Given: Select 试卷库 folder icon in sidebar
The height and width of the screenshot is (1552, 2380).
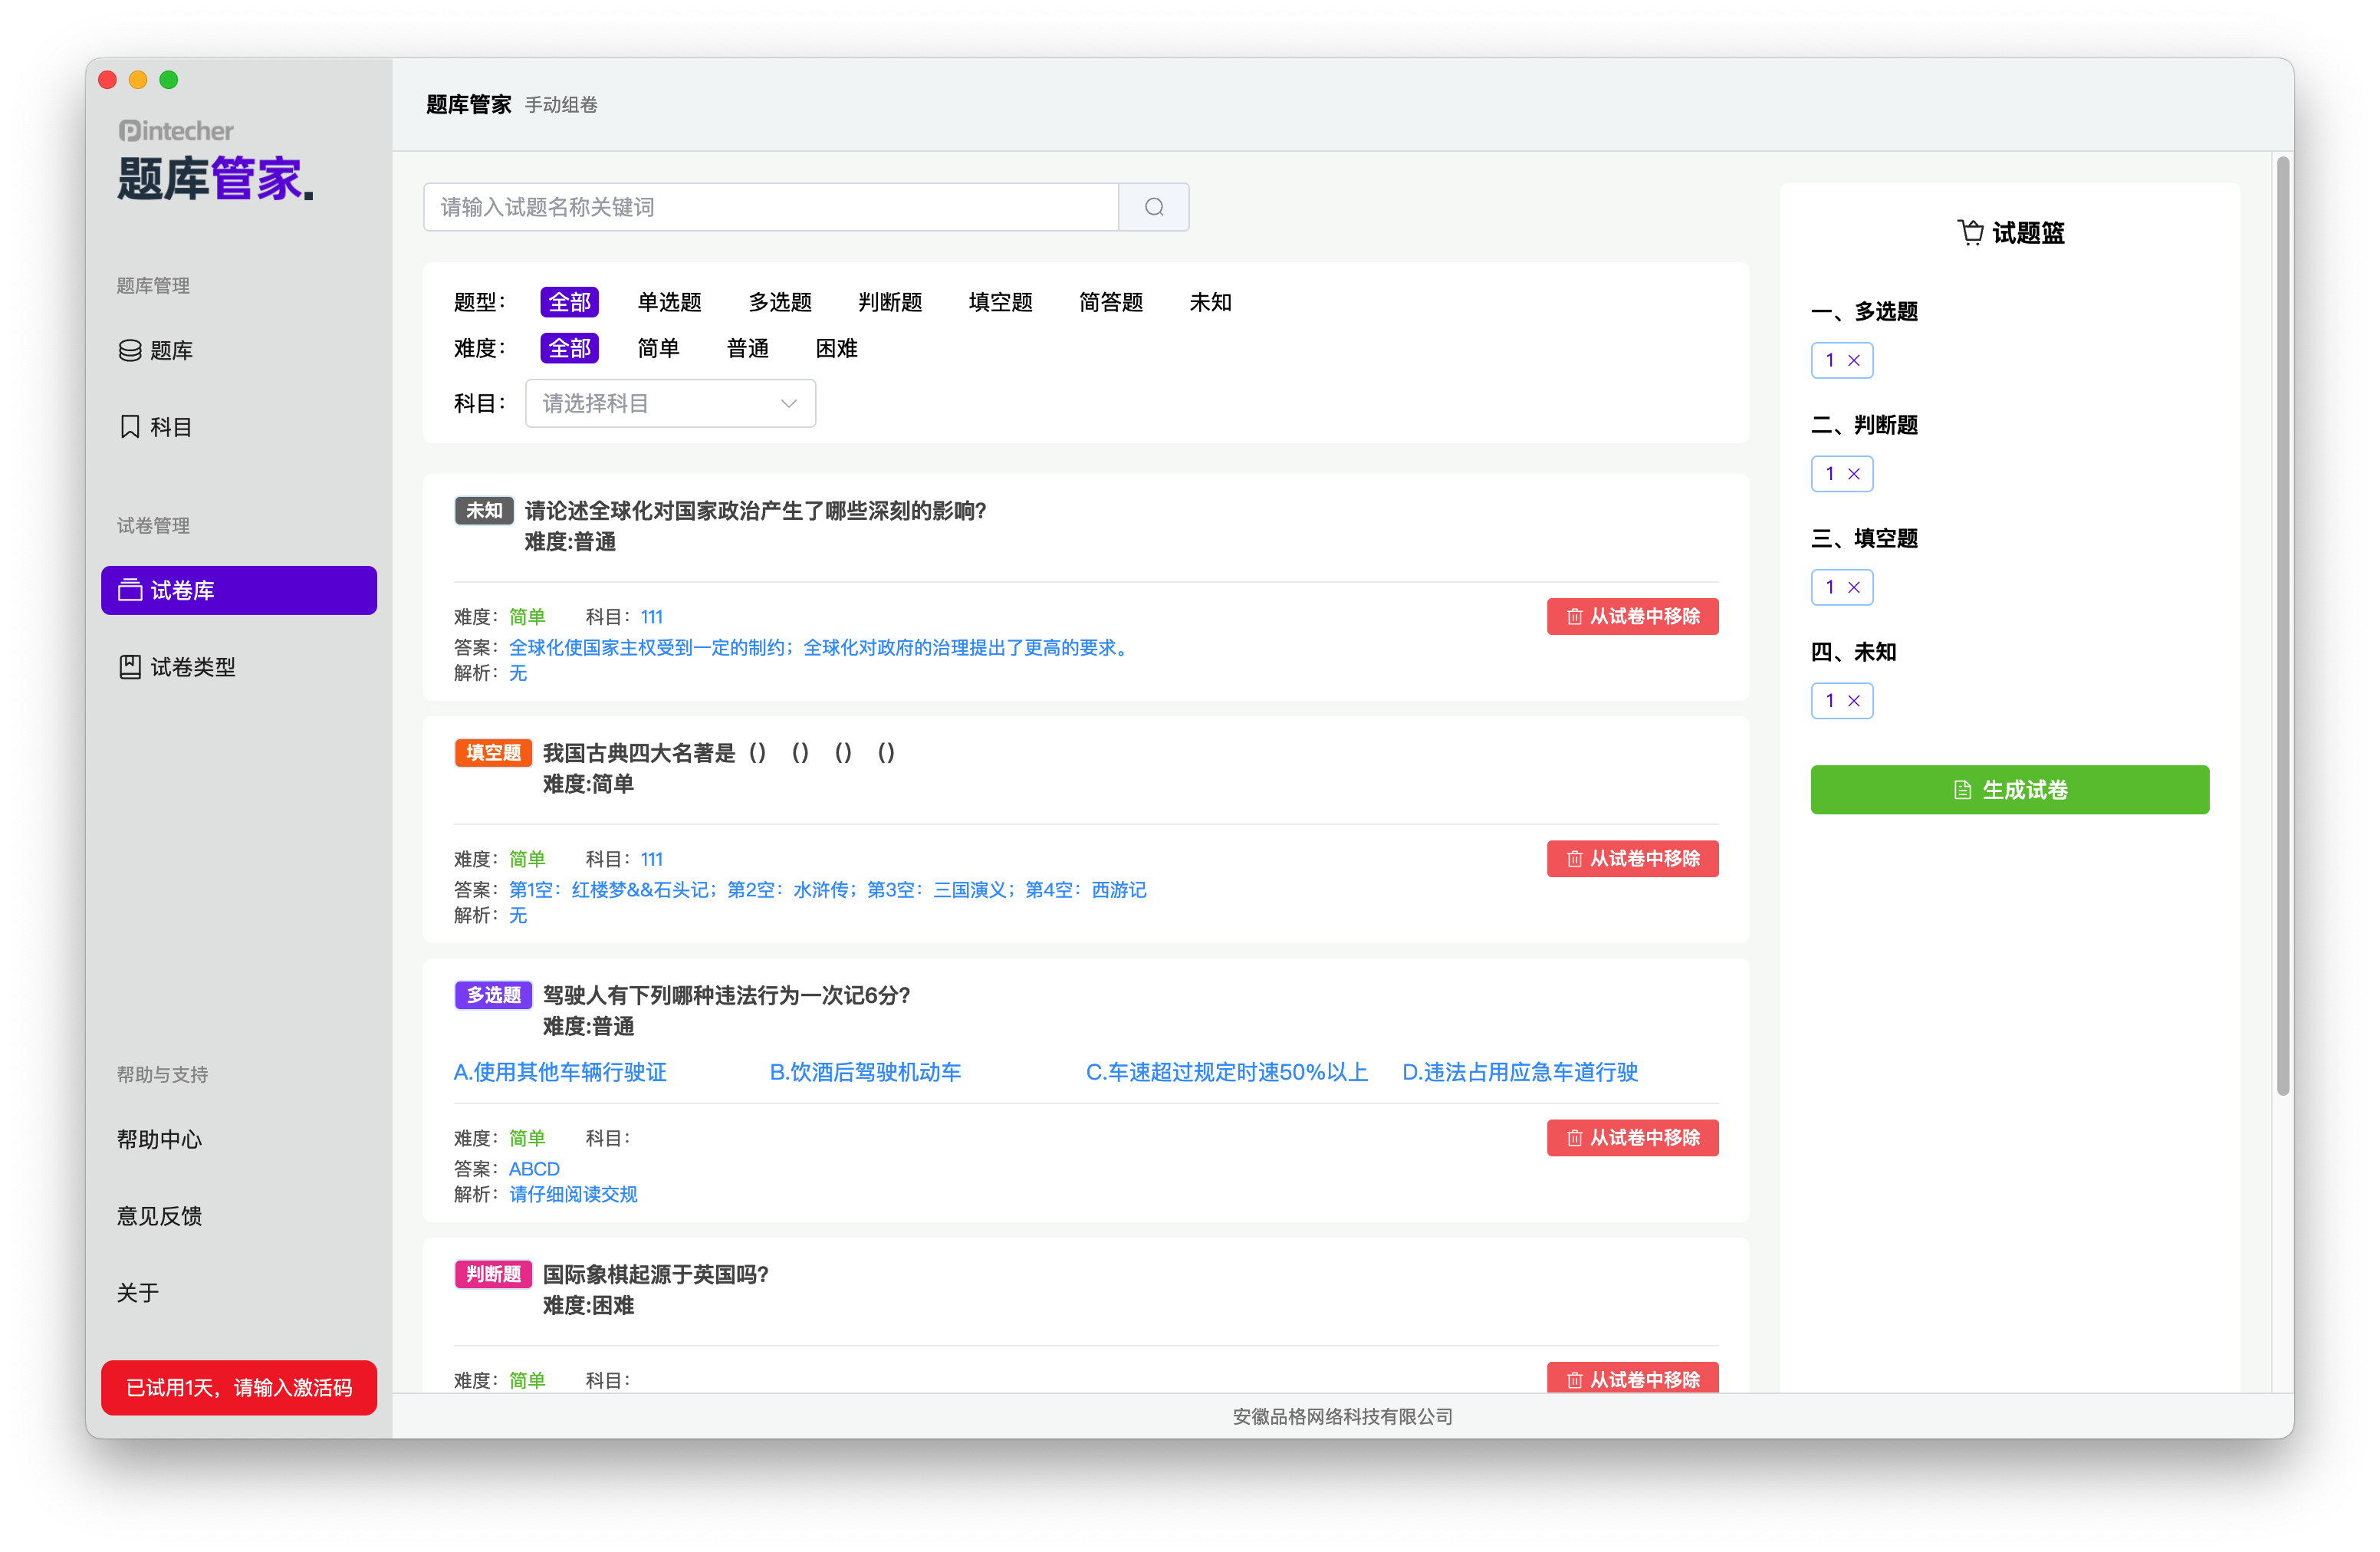Looking at the screenshot, I should point(130,590).
